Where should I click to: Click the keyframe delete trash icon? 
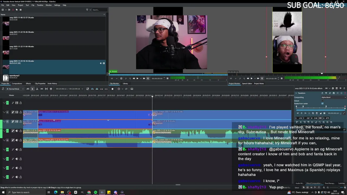tap(317, 113)
